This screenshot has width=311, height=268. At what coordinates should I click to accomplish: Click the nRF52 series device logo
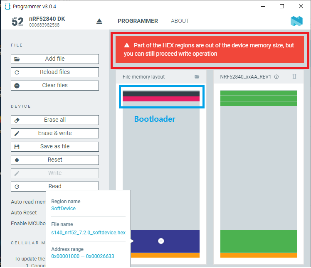point(17,22)
